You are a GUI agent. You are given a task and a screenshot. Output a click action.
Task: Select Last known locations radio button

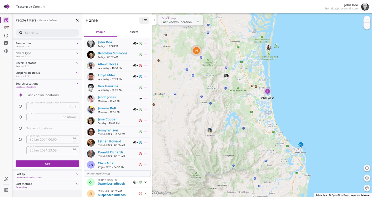20,95
